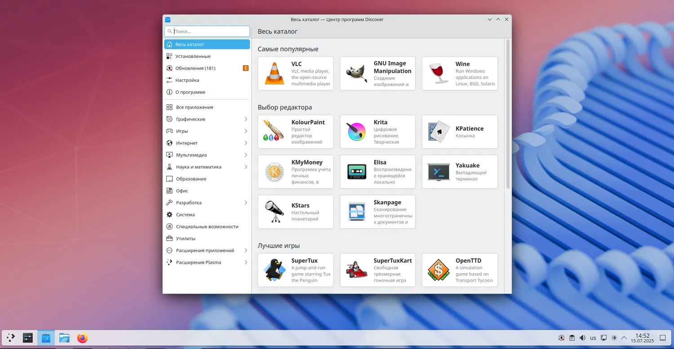Open Dolphin file manager from taskbar
674x349 pixels.
click(64, 338)
